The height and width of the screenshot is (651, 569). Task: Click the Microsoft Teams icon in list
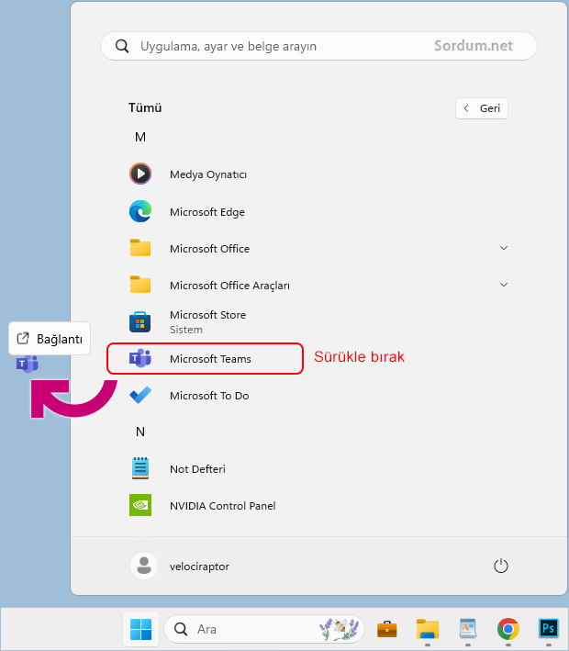click(x=140, y=358)
